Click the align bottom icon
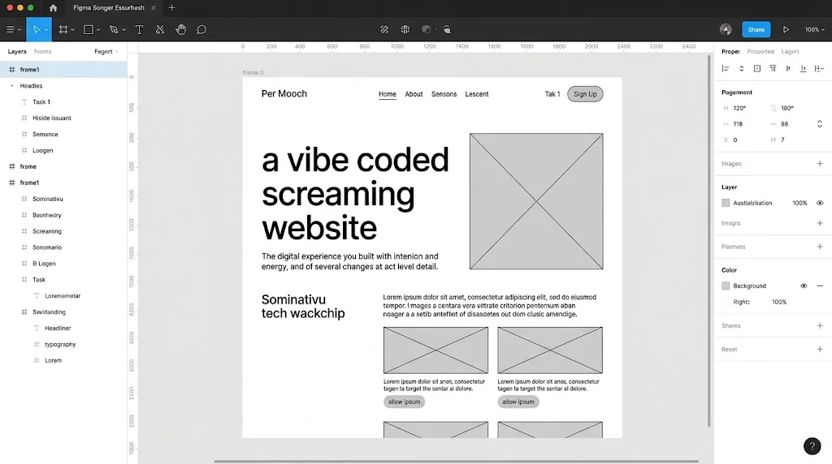 click(x=804, y=68)
